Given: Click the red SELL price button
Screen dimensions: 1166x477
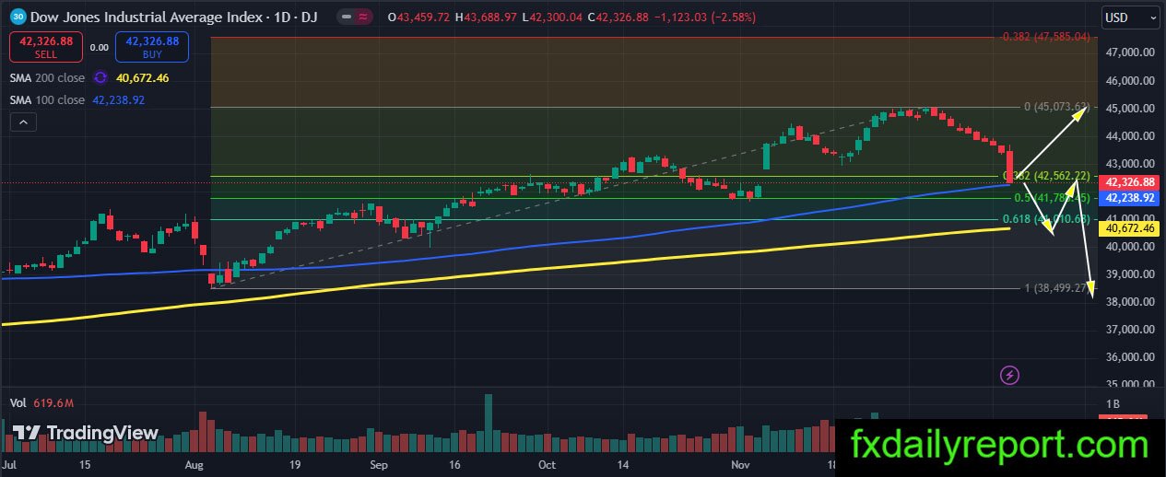Looking at the screenshot, I should click(x=45, y=47).
